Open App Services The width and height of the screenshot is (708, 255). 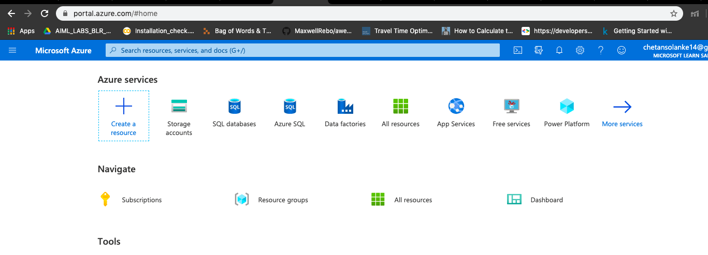(x=456, y=113)
